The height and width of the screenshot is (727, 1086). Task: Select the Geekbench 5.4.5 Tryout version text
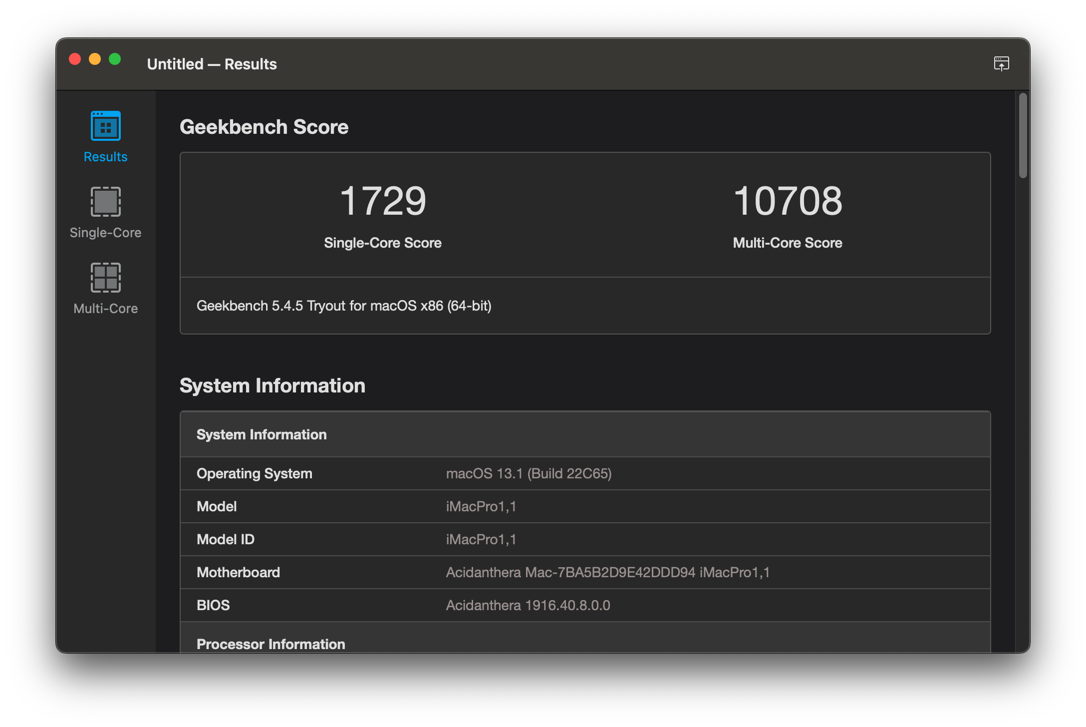point(344,306)
